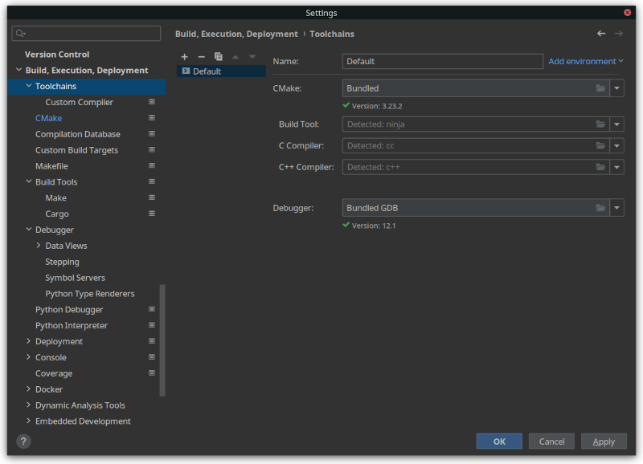The height and width of the screenshot is (464, 643).
Task: Open the Debugger selection dropdown
Action: click(617, 207)
